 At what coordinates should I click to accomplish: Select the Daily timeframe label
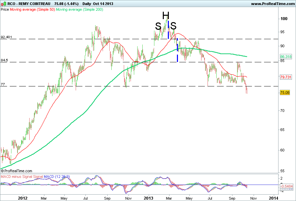click(x=87, y=4)
